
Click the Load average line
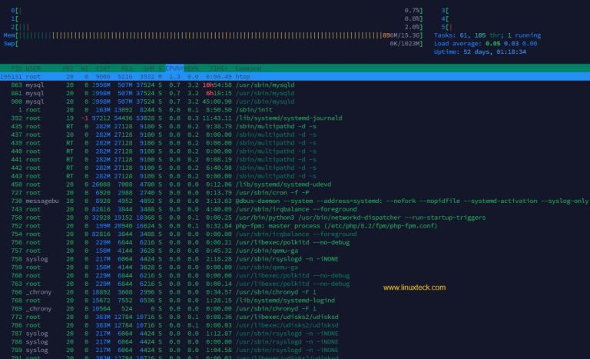click(486, 44)
